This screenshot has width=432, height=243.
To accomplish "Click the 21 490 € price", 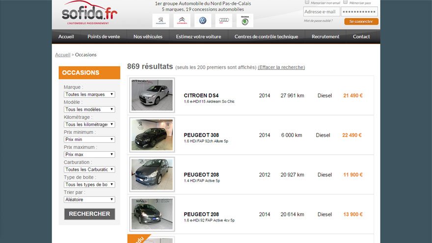I will (x=353, y=96).
